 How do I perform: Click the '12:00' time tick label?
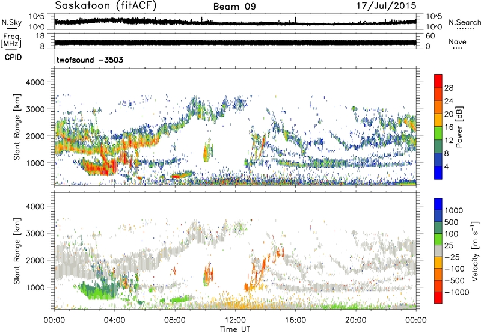pos(235,320)
